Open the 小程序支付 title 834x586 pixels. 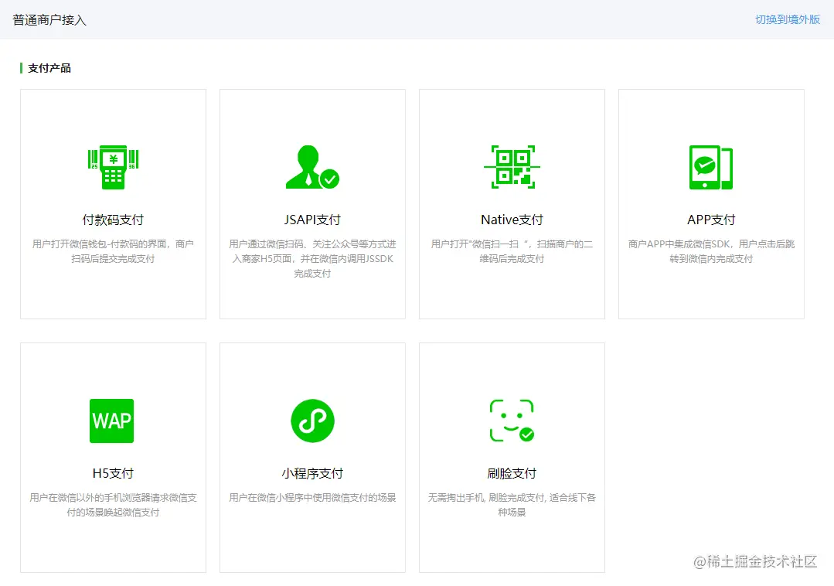[312, 473]
